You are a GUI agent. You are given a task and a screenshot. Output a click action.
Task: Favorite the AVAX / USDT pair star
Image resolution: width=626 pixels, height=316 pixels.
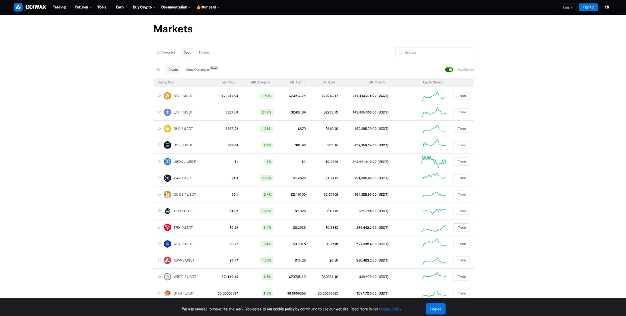[159, 260]
